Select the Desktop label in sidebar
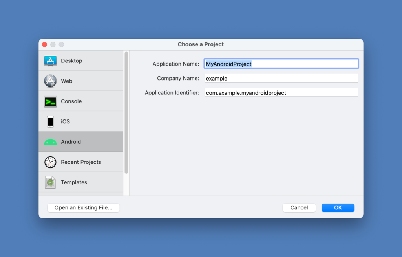The height and width of the screenshot is (257, 402). [x=71, y=61]
